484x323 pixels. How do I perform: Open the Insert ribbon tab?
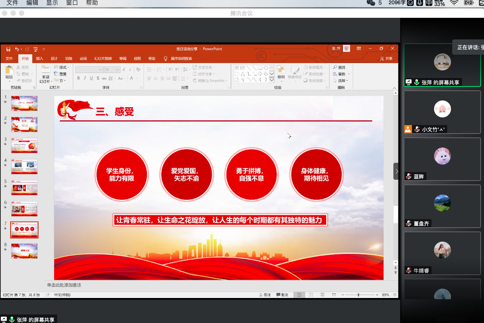tap(39, 58)
